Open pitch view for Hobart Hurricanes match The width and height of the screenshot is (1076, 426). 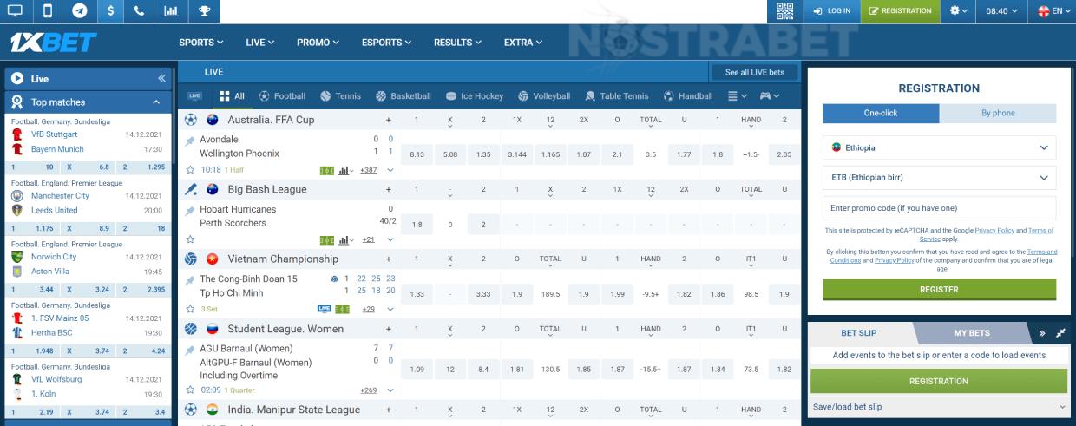pyautogui.click(x=327, y=240)
